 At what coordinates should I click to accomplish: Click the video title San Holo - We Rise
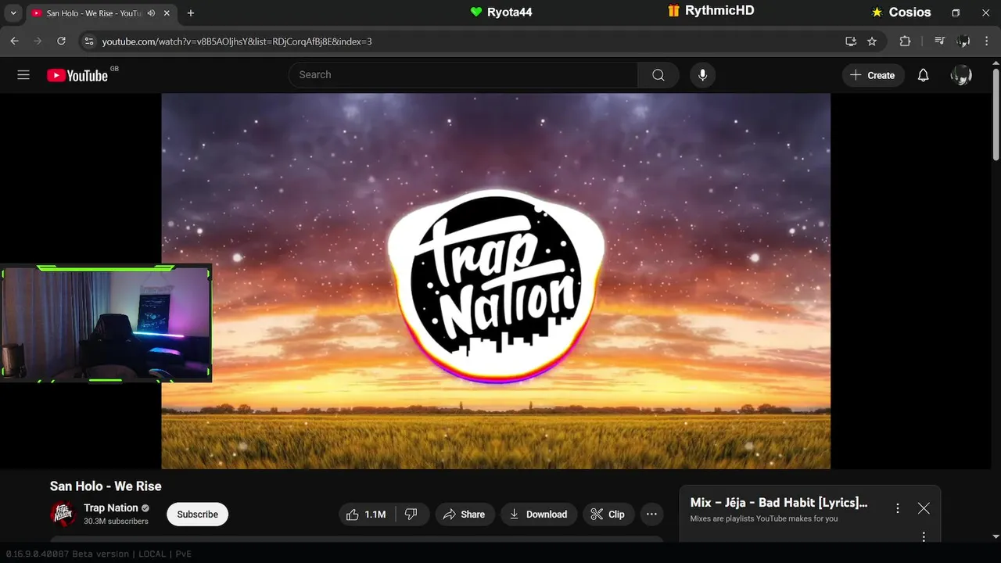pyautogui.click(x=106, y=486)
